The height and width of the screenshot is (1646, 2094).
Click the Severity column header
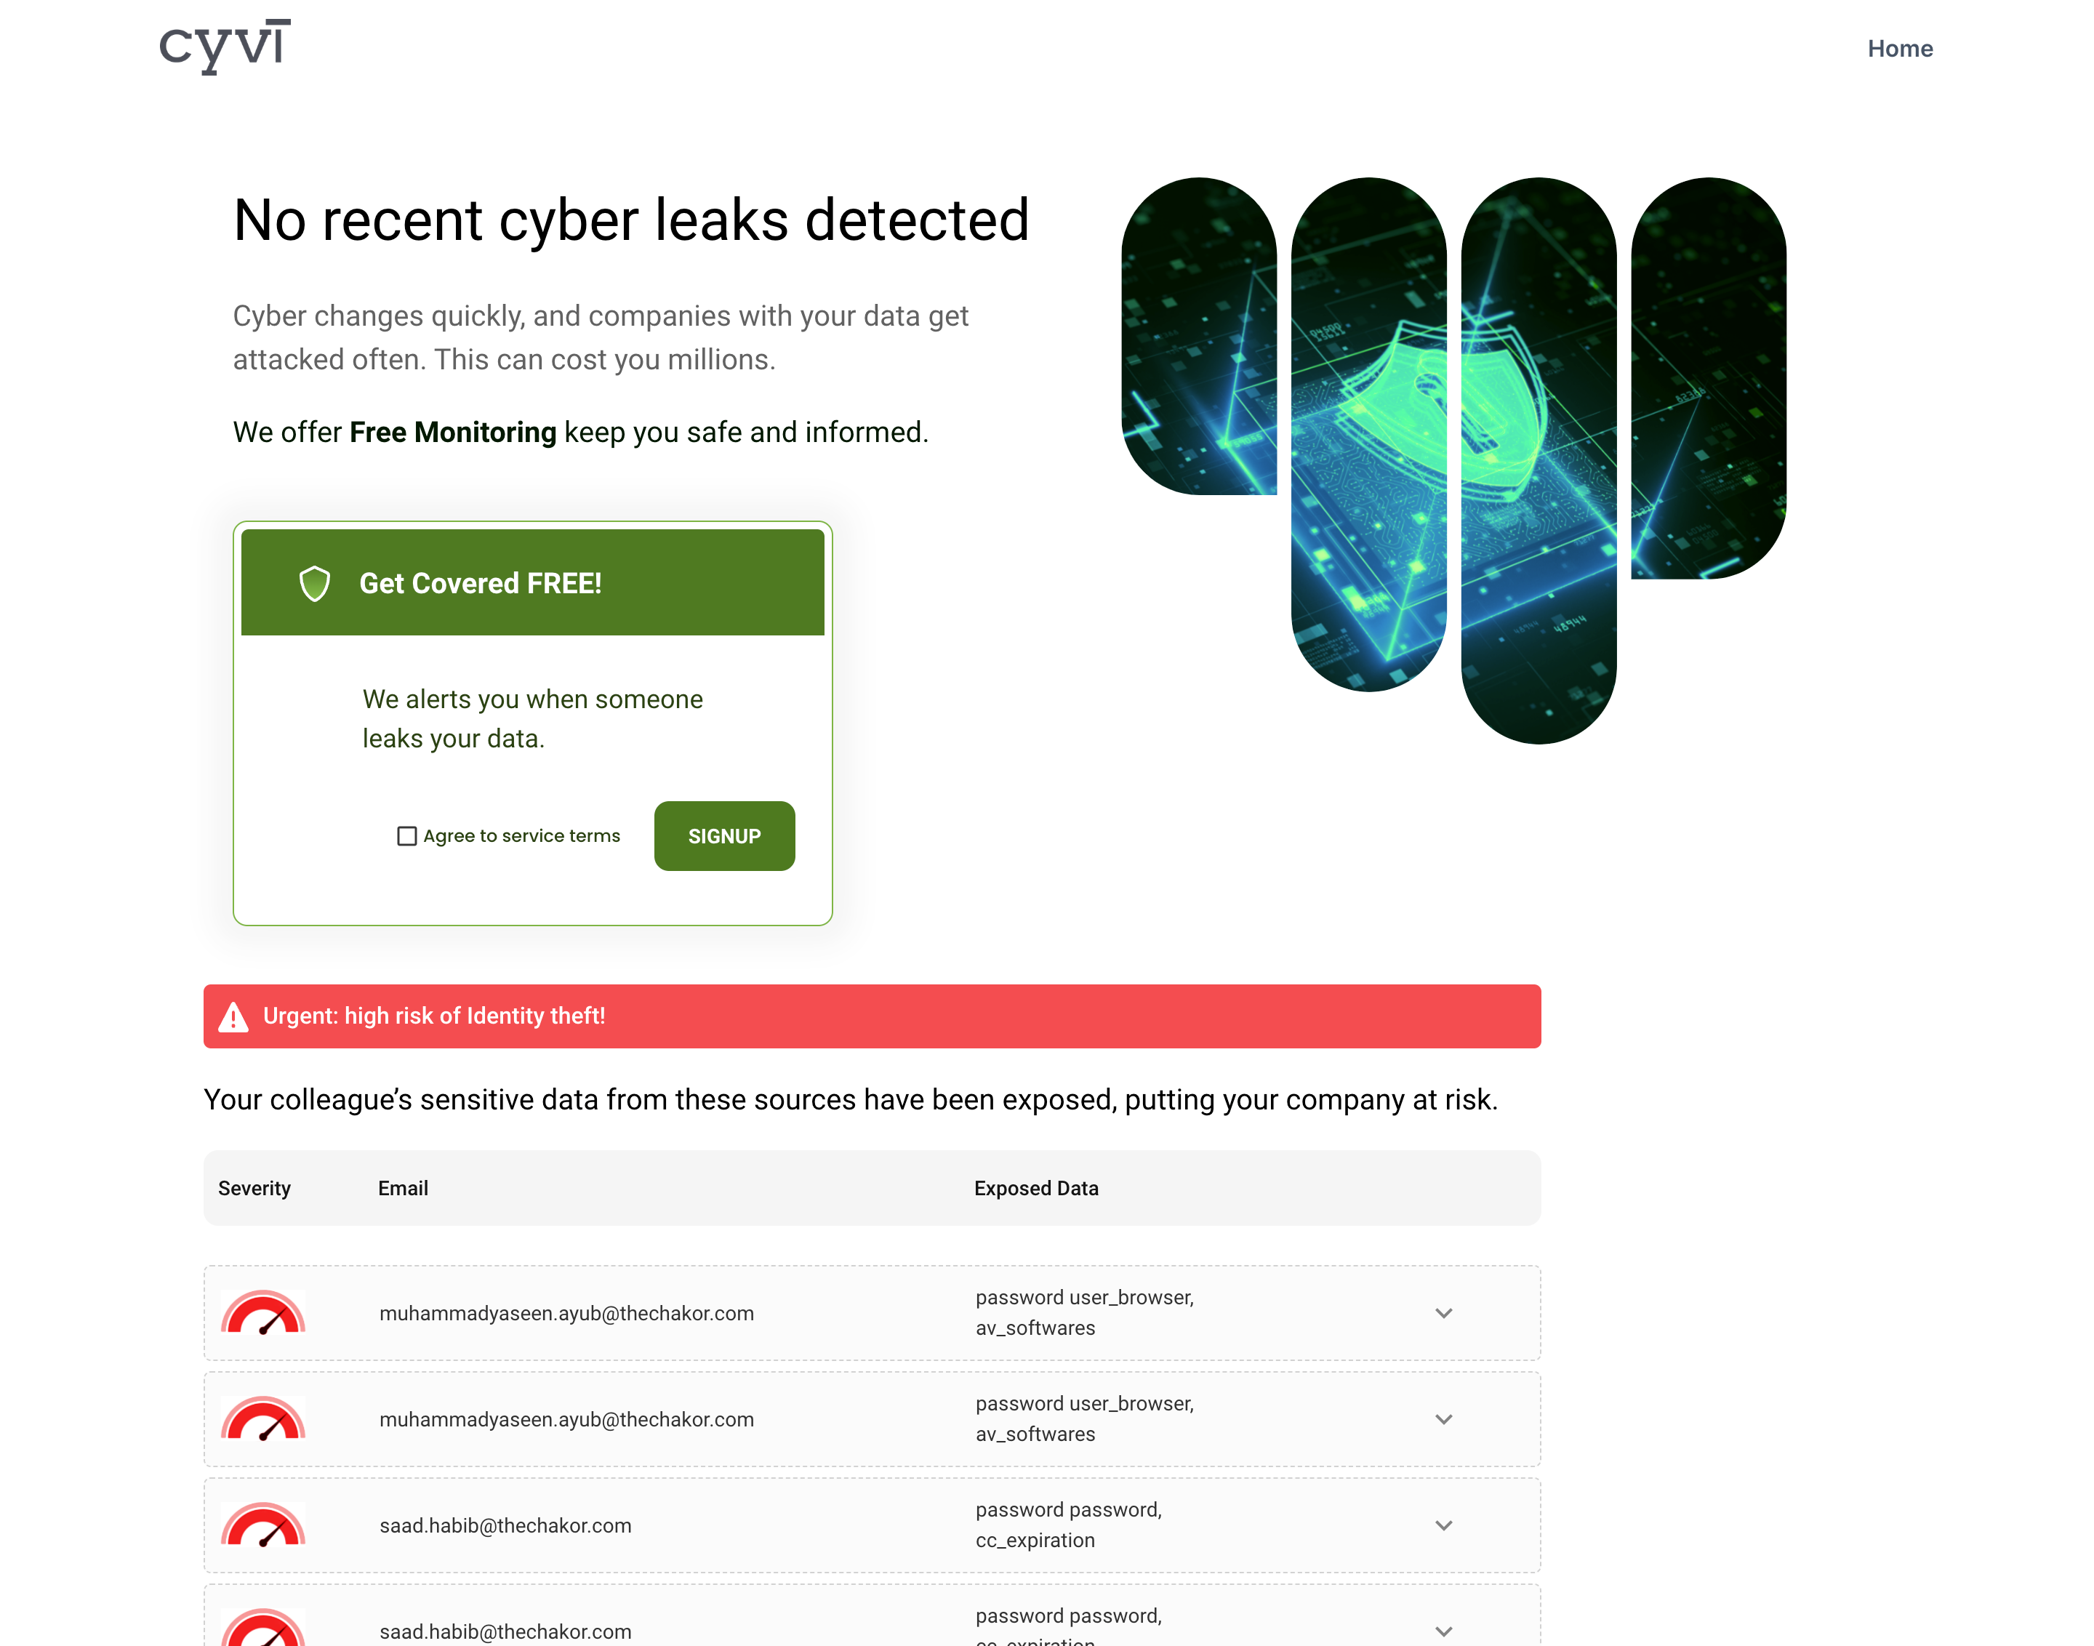pyautogui.click(x=254, y=1188)
